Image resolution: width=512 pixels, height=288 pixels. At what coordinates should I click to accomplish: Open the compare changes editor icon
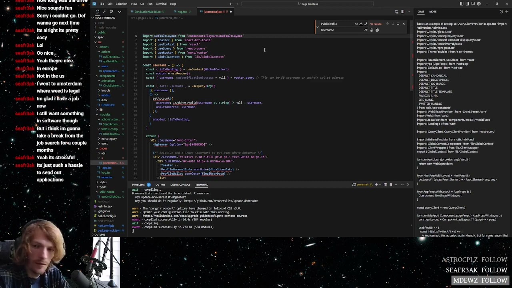[x=397, y=12]
